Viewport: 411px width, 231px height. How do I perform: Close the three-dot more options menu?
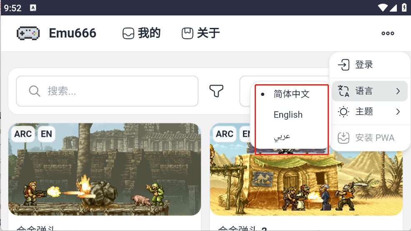coord(388,33)
